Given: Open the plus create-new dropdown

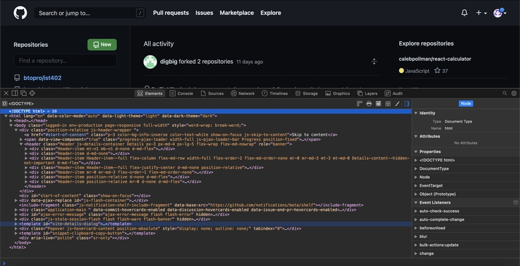Looking at the screenshot, I should (x=481, y=12).
